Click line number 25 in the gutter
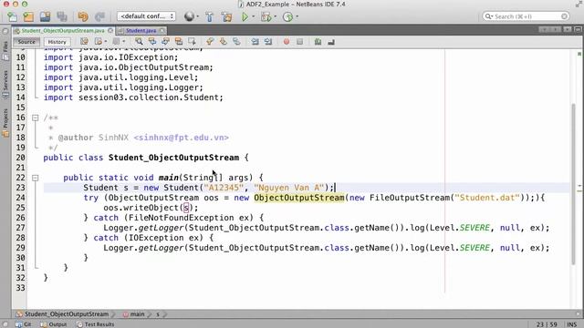 20,208
